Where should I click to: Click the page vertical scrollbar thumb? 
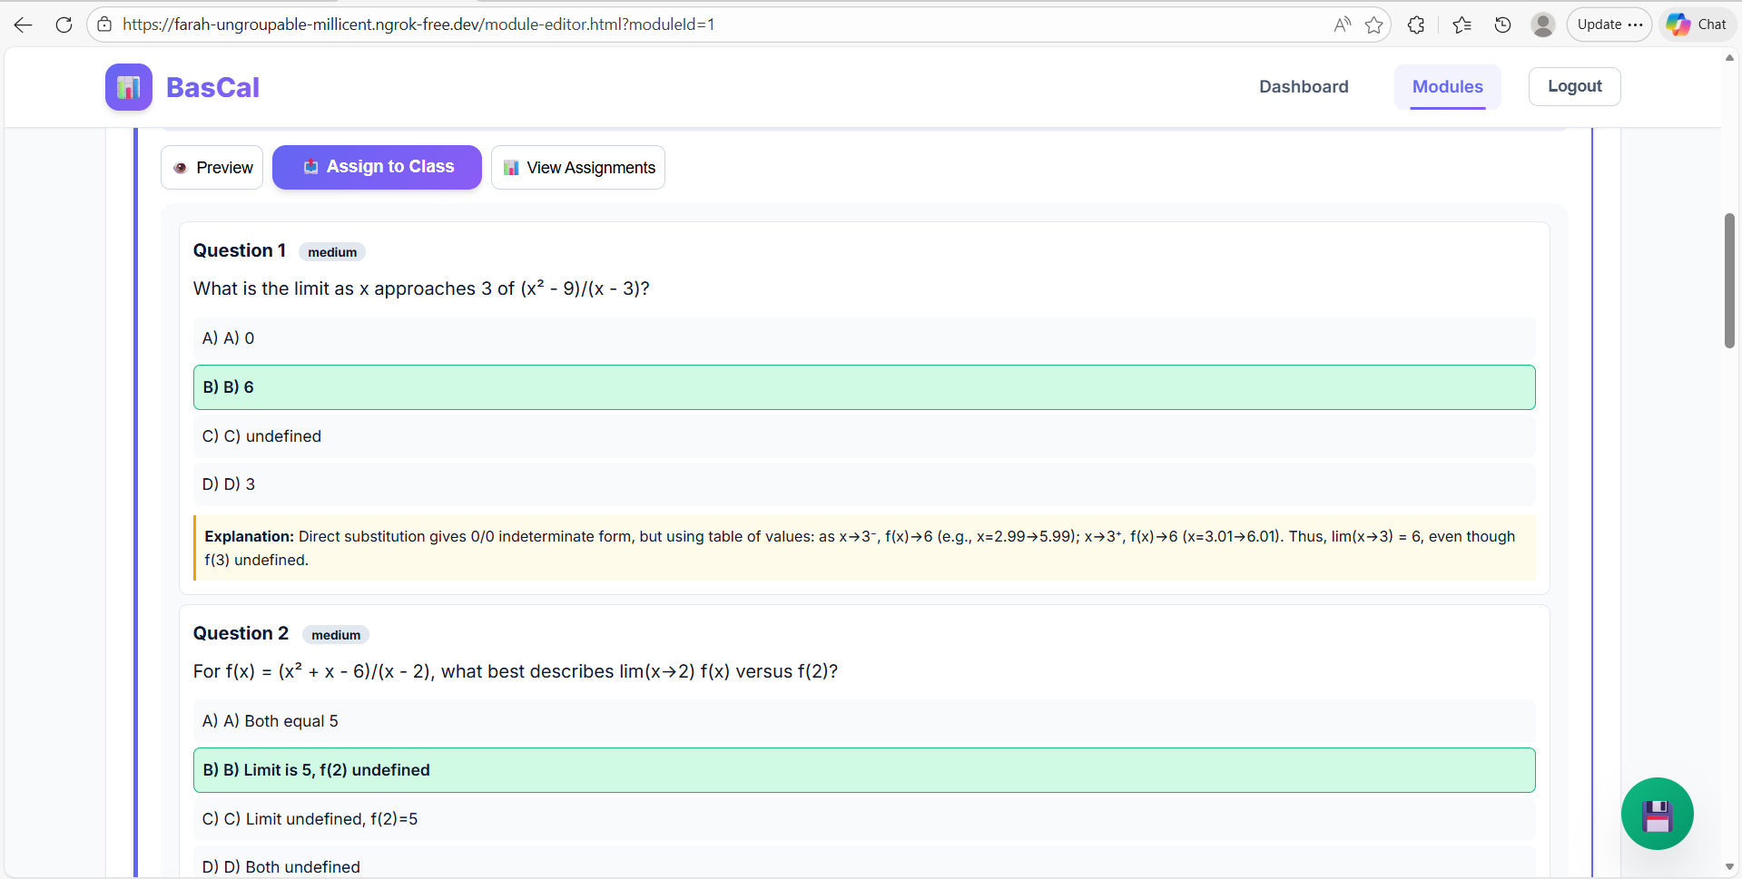[1729, 280]
